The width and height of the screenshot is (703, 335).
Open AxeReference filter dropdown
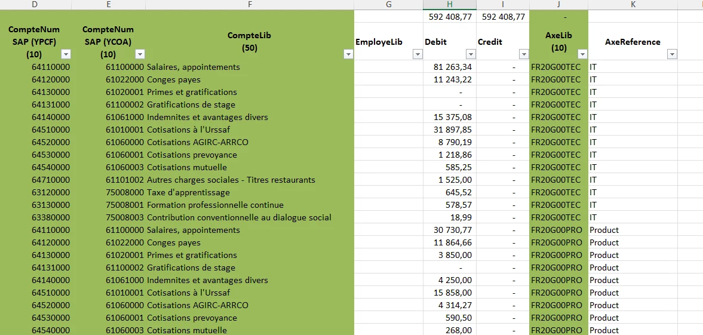point(671,54)
